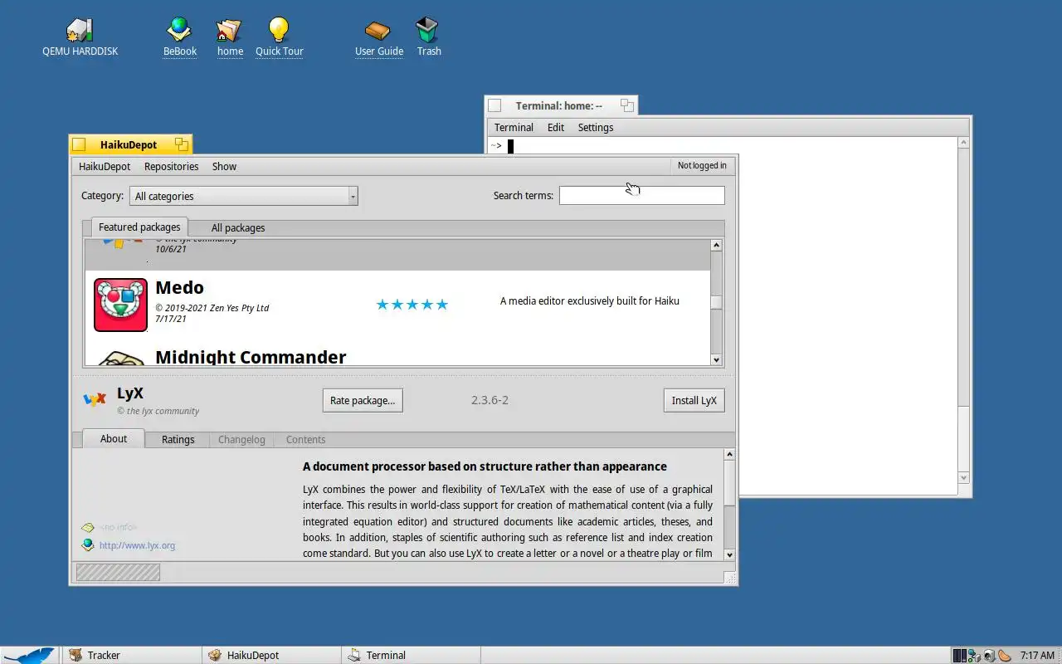
Task: Click the Terminal scroll-down arrow
Action: 963,477
